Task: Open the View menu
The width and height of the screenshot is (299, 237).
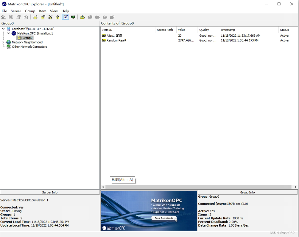Action: pos(54,11)
